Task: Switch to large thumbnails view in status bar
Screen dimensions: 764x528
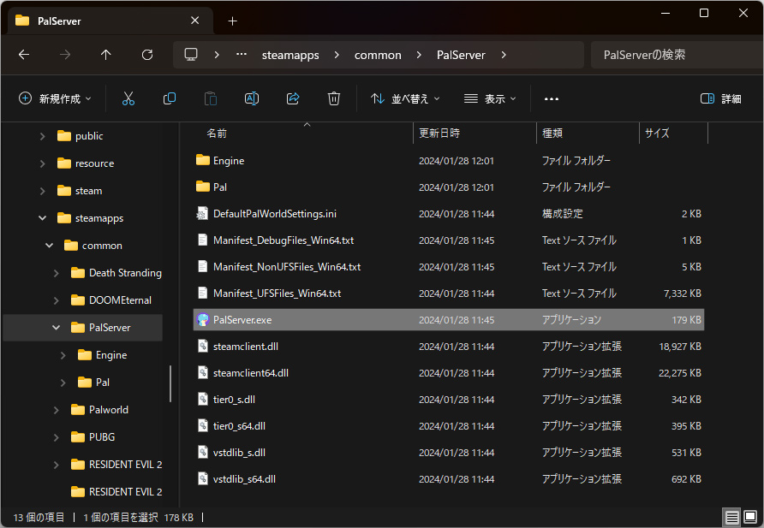Action: (750, 517)
